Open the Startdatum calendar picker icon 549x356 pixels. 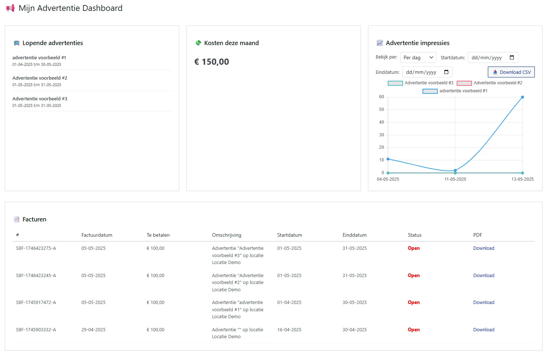(512, 57)
